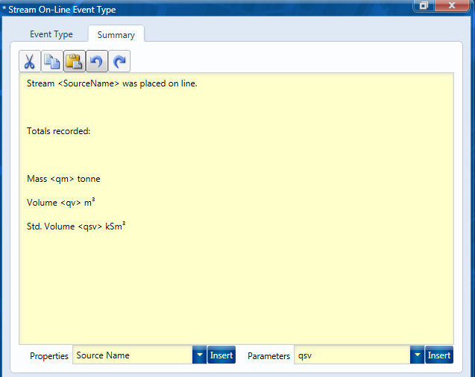Click the 'Mass <qm> tonne' line
This screenshot has height=377, width=475.
(x=63, y=179)
